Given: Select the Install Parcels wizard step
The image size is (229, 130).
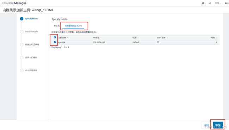Looking at the screenshot, I should (x=31, y=31).
